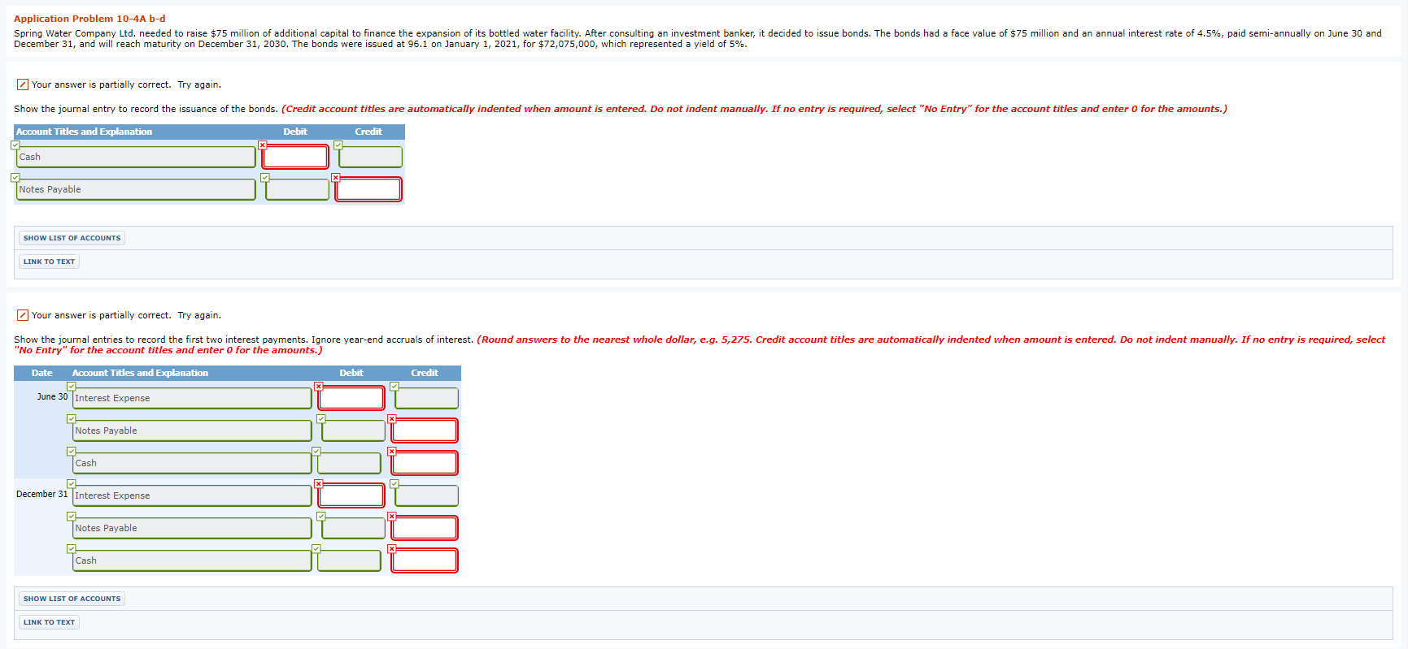Viewport: 1408px width, 649px height.
Task: Click the December 31 Notes Payable account field
Action: [192, 528]
